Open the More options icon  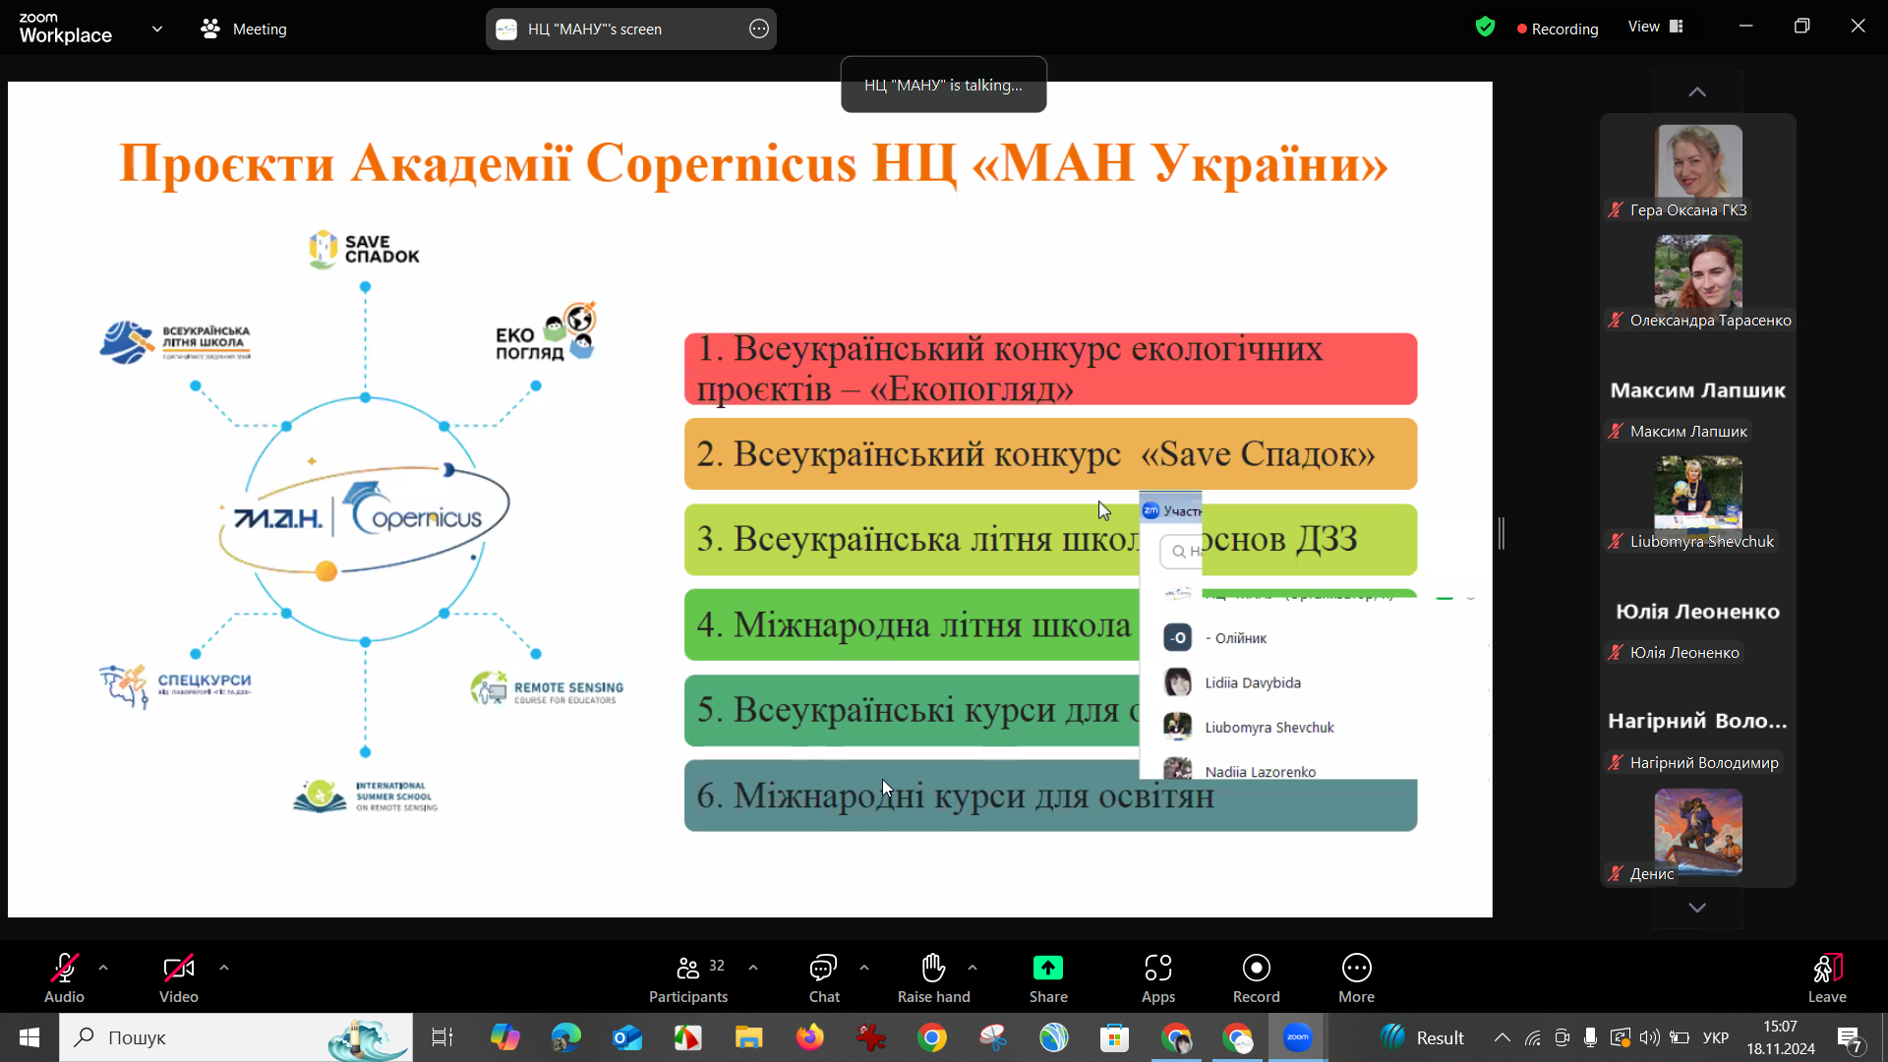(x=1356, y=969)
